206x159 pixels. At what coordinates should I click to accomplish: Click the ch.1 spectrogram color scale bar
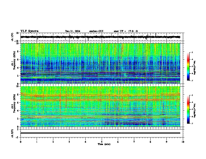coord(188,67)
